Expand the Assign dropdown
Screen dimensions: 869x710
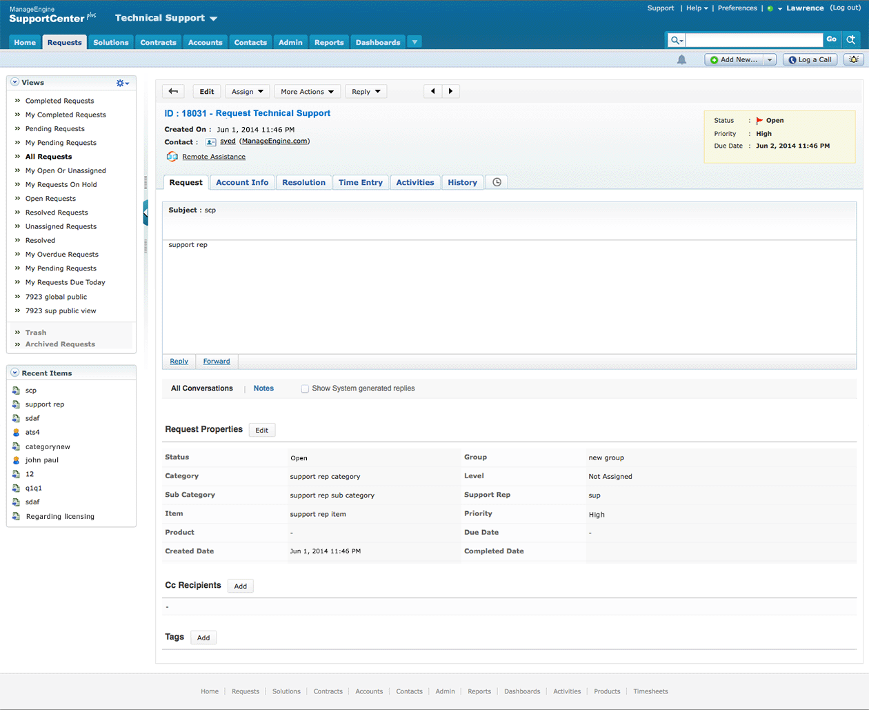pos(247,91)
